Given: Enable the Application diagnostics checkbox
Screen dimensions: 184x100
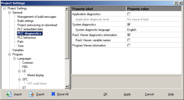Looking at the screenshot, I should 129,14.
